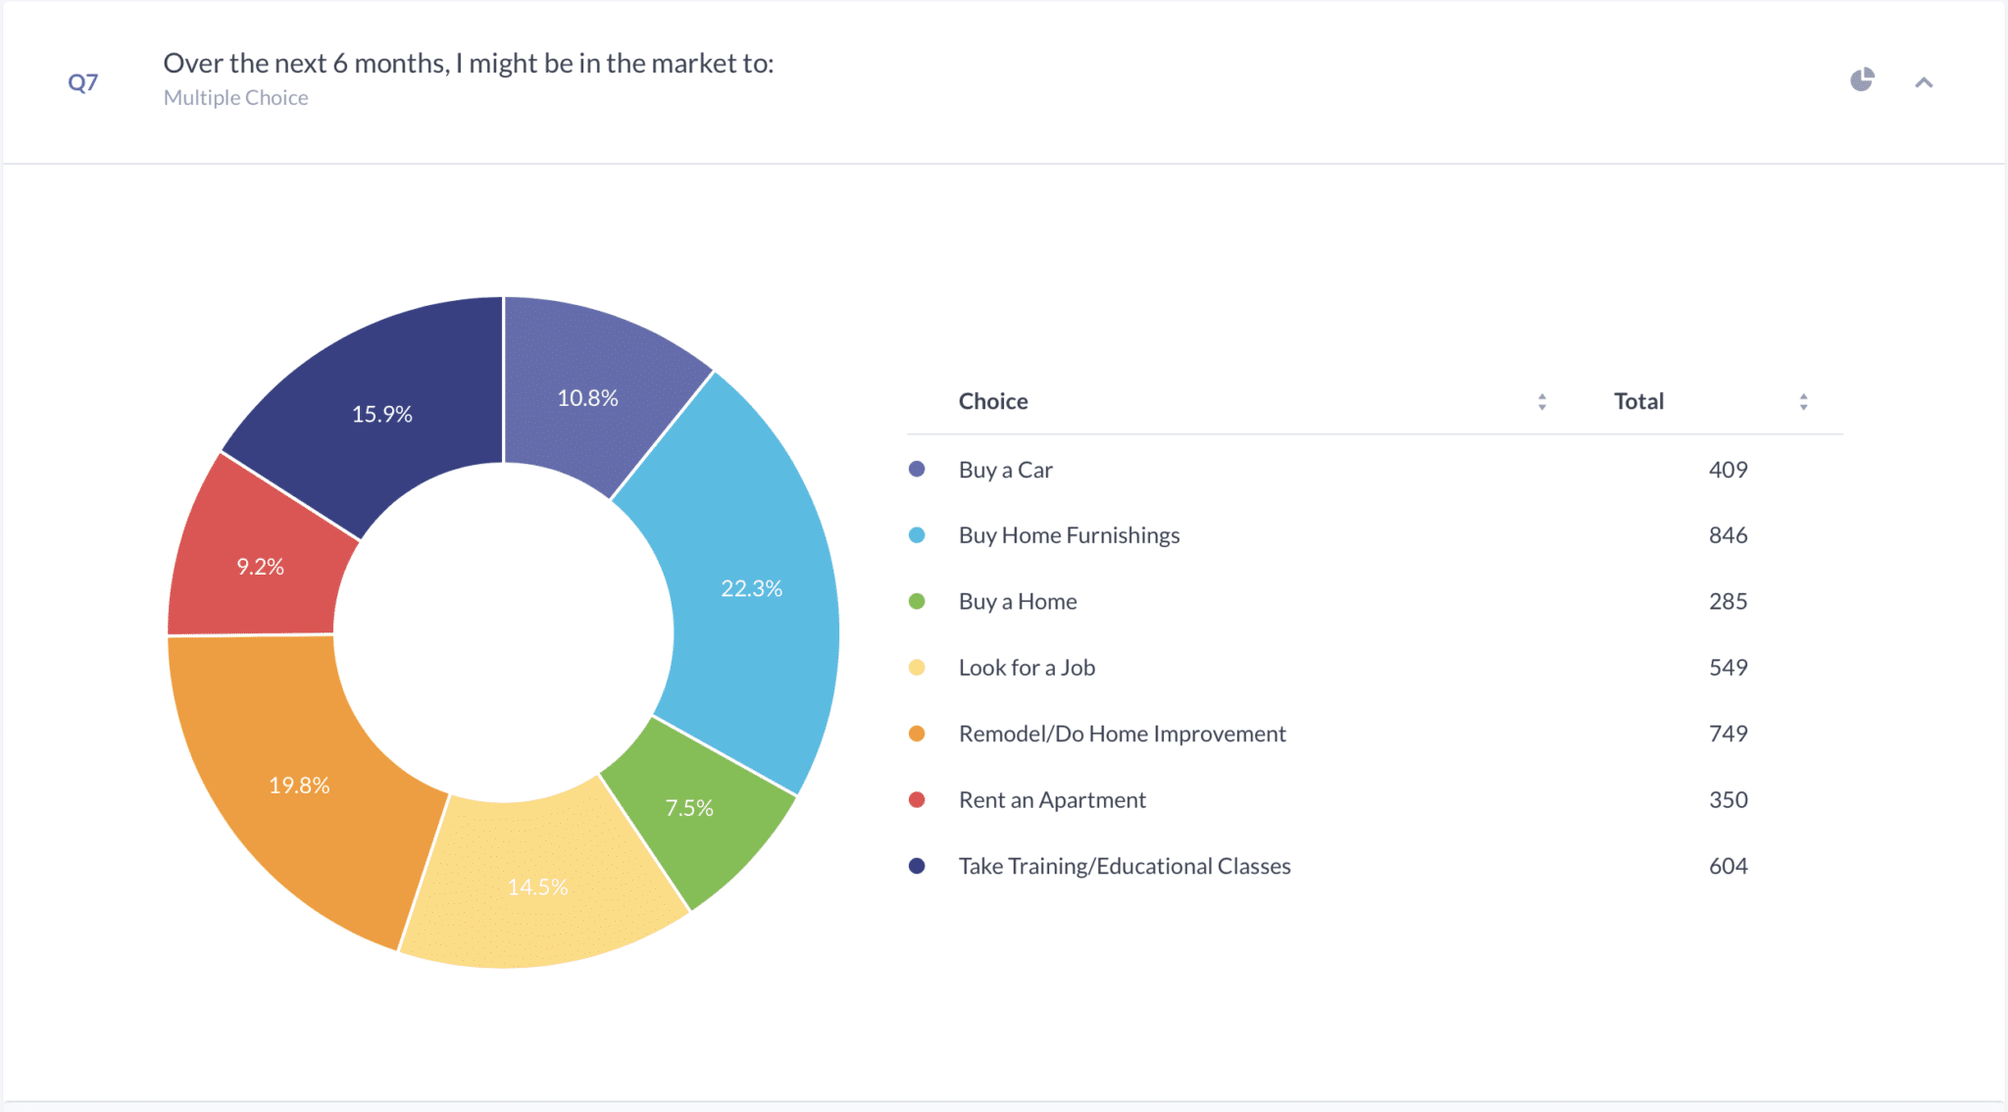Open the chart type pie icon
Screen dimensions: 2008x1112
pos(1861,79)
